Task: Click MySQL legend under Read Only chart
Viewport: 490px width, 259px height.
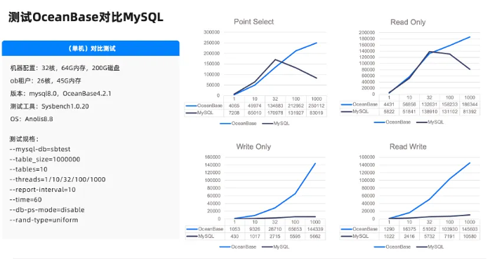Action: pos(430,122)
